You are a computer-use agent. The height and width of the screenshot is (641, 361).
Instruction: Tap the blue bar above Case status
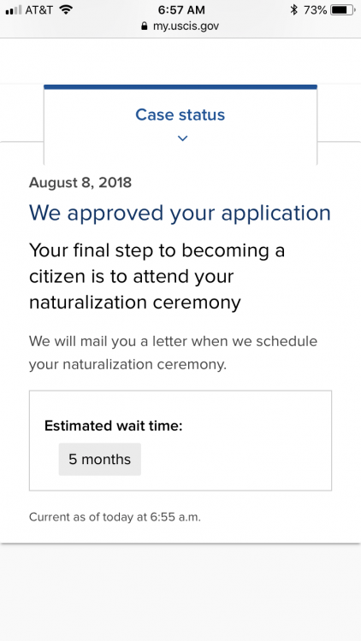pyautogui.click(x=180, y=86)
